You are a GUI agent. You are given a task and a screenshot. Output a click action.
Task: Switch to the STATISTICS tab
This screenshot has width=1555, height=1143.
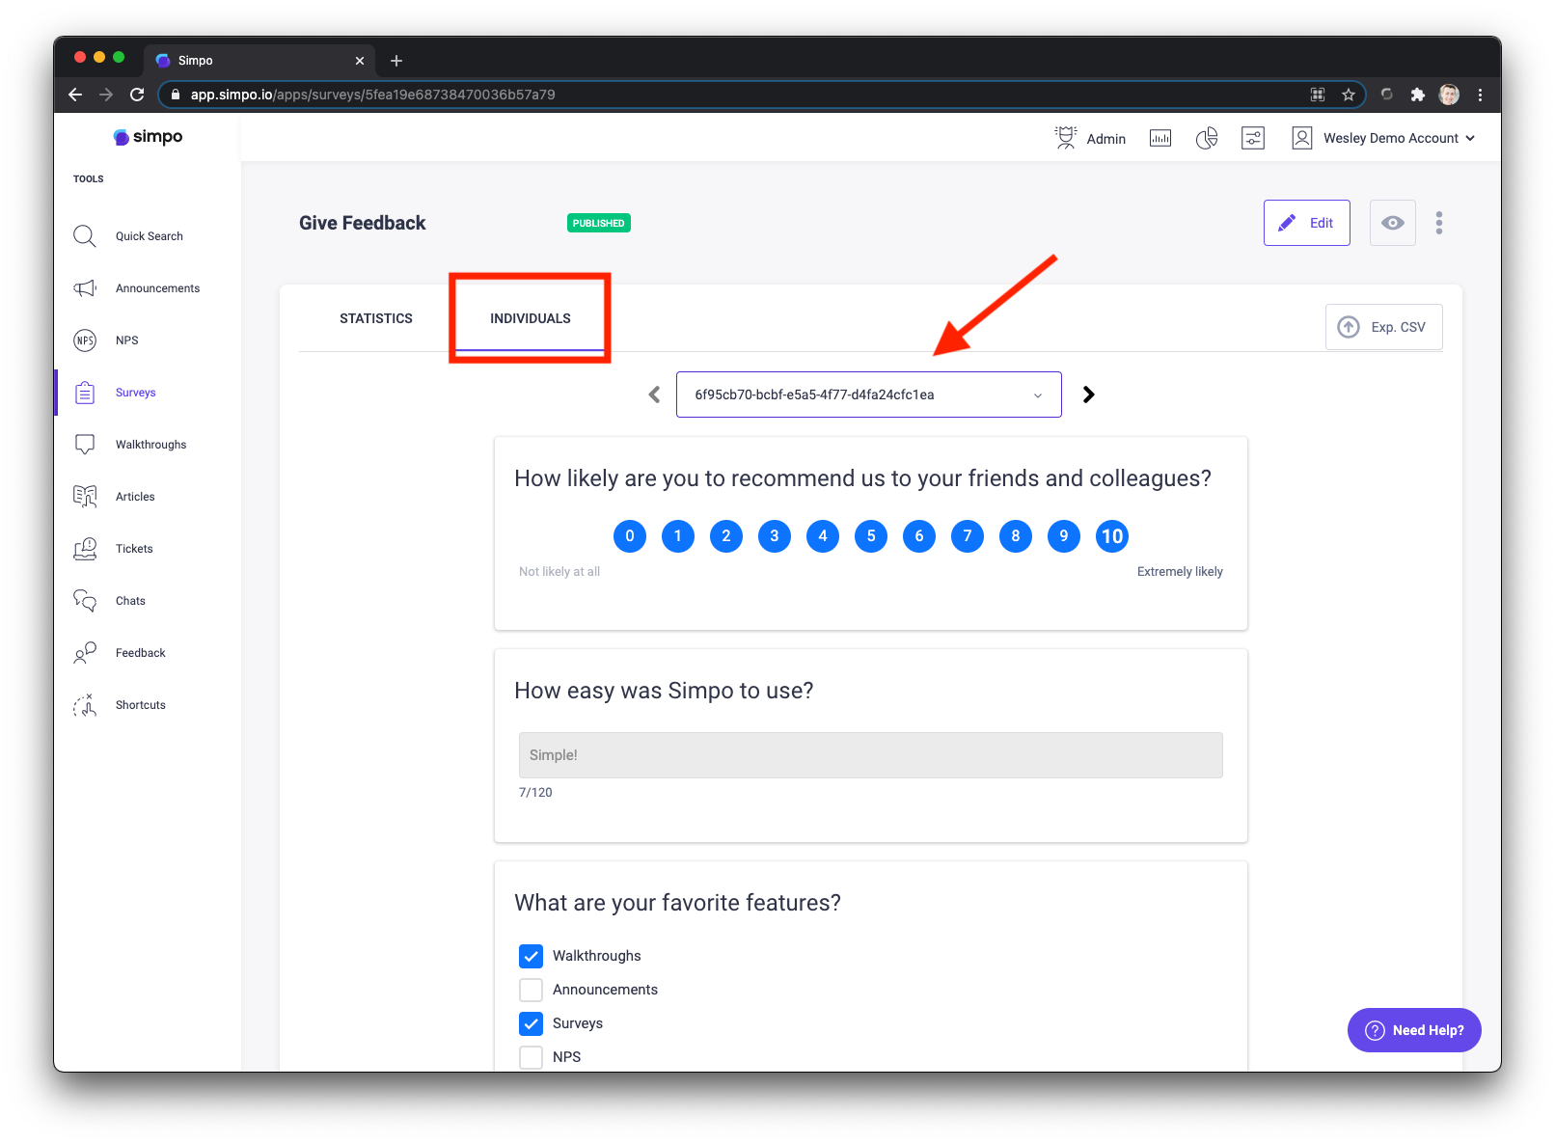pos(376,318)
